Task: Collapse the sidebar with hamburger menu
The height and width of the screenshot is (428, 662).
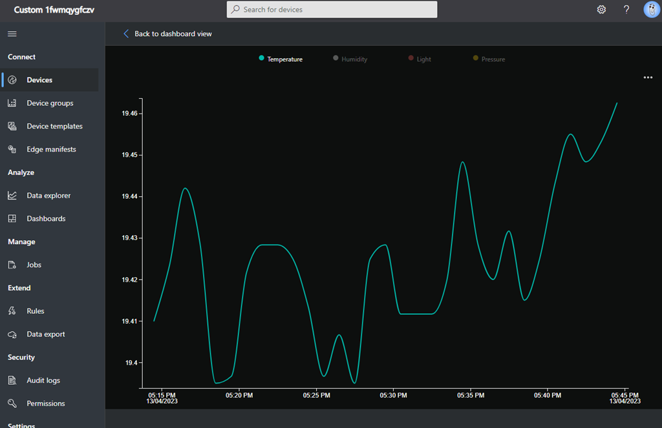Action: pos(12,34)
